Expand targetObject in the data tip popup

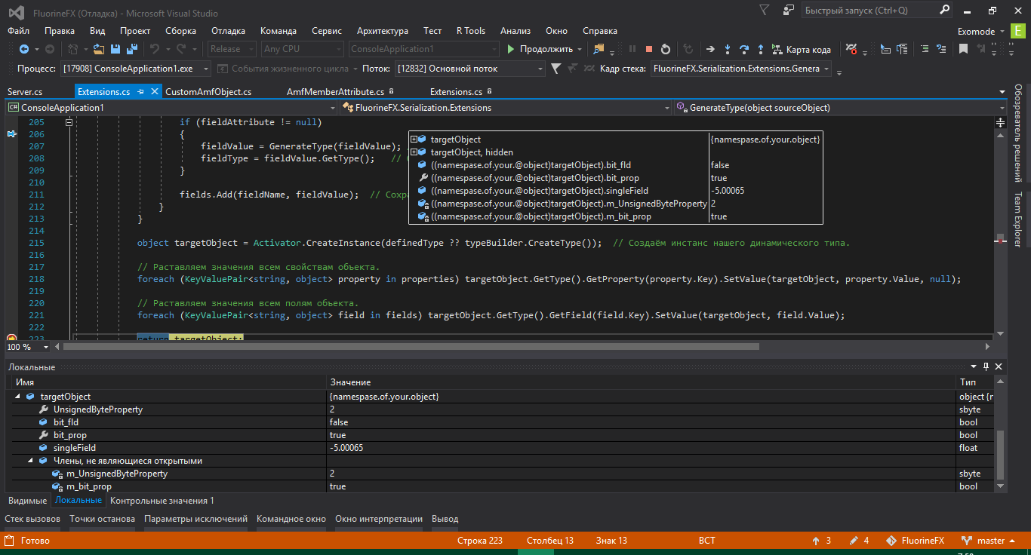point(414,140)
